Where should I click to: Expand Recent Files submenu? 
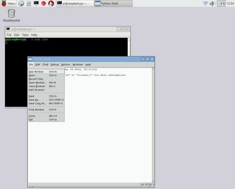tap(46, 79)
